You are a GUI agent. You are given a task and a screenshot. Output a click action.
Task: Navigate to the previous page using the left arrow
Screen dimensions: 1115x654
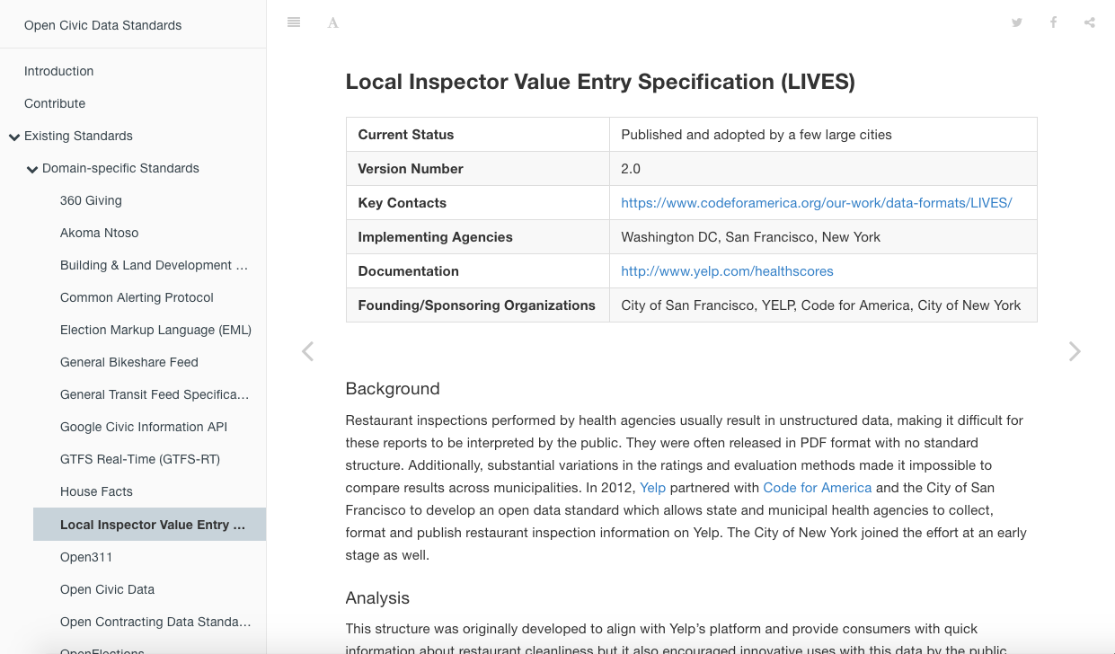[x=307, y=351]
